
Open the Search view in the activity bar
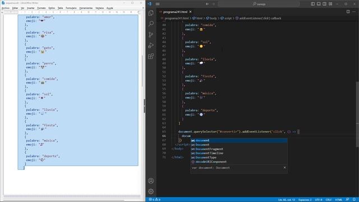pos(151,24)
